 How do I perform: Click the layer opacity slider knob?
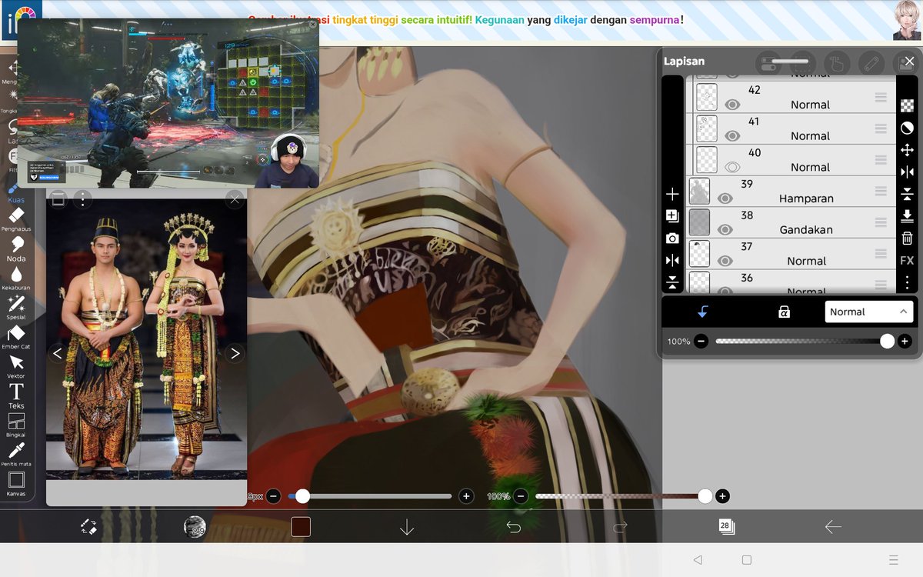(887, 341)
